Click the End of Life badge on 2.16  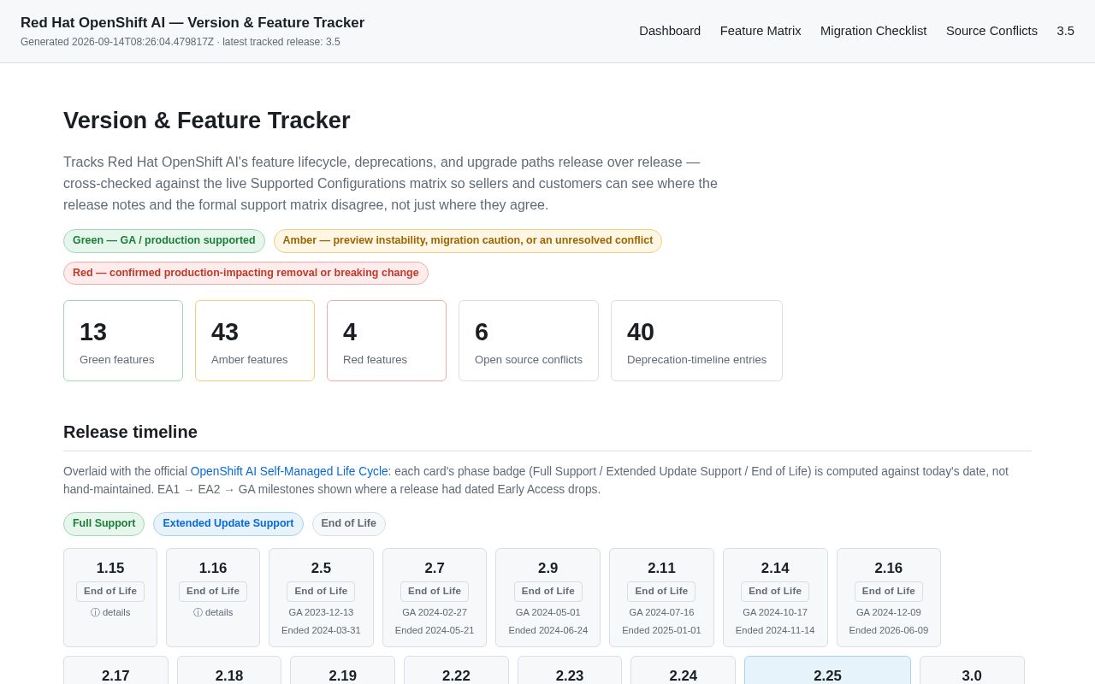pyautogui.click(x=889, y=592)
